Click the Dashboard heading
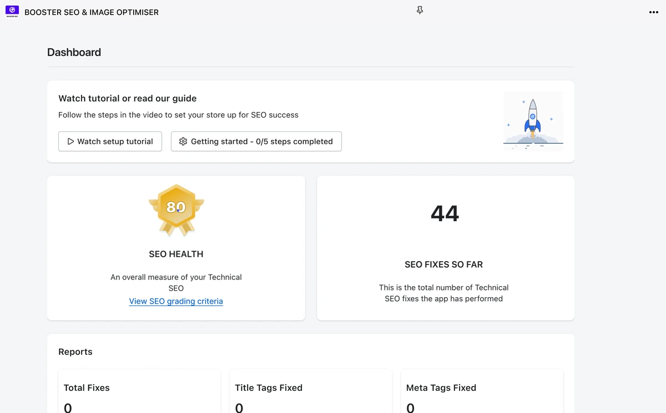This screenshot has height=413, width=666. click(x=74, y=53)
